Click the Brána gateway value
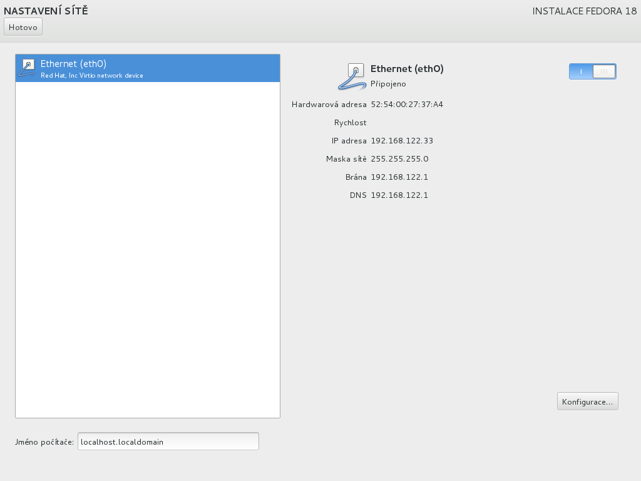641x481 pixels. point(399,177)
